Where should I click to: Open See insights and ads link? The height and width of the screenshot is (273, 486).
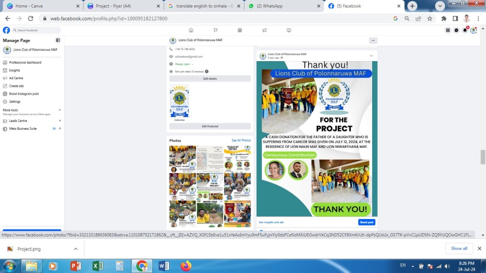click(x=271, y=222)
